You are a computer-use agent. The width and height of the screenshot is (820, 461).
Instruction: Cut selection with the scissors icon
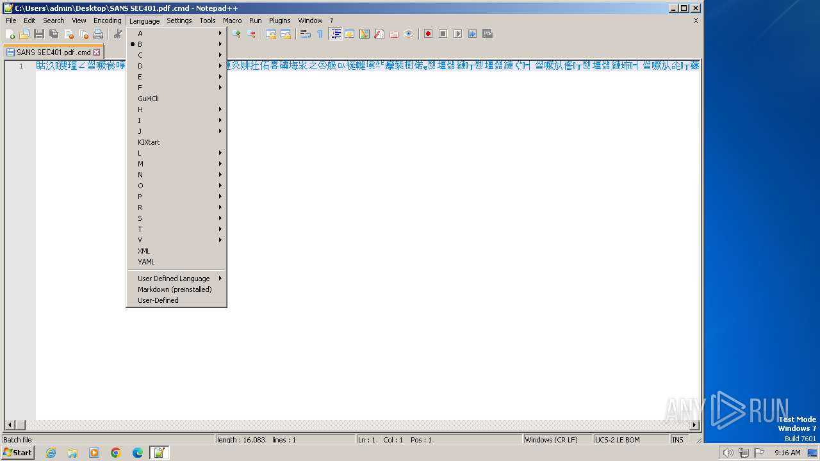[x=118, y=34]
